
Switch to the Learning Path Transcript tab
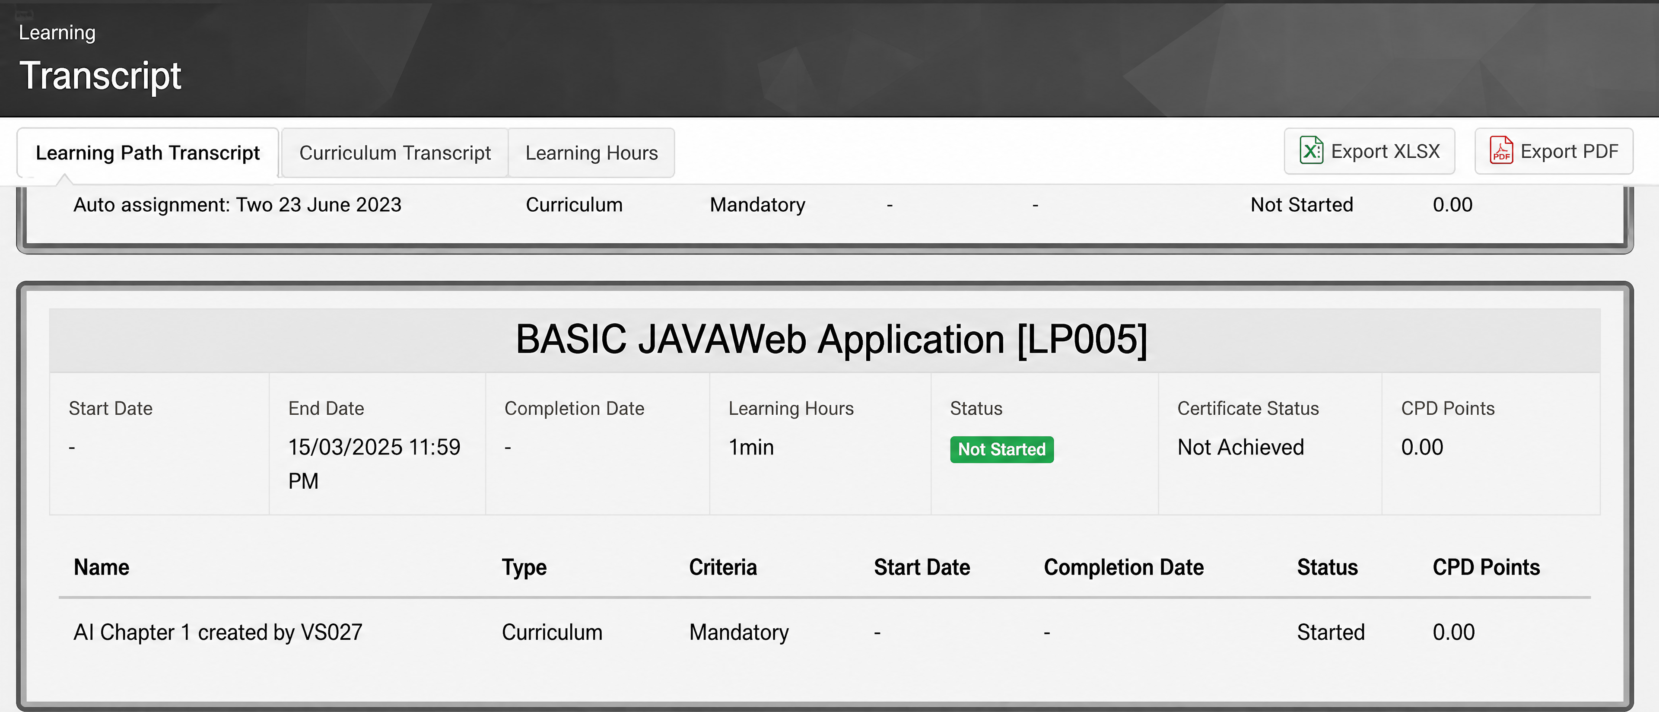pyautogui.click(x=147, y=153)
